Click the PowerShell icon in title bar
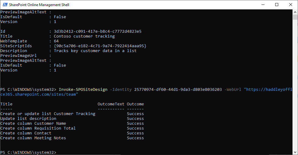Screen dimensions: 298x155 coord(5,5)
